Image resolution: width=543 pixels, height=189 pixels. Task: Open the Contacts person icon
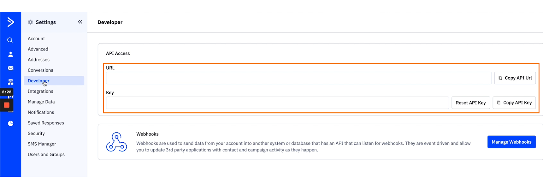[11, 54]
